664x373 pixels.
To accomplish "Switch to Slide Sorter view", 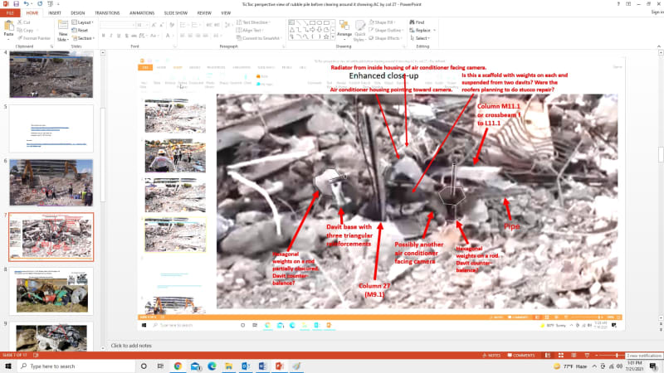I will (561, 356).
